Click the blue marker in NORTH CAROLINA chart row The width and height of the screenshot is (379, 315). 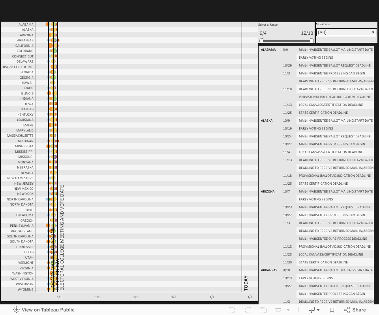pos(47,199)
